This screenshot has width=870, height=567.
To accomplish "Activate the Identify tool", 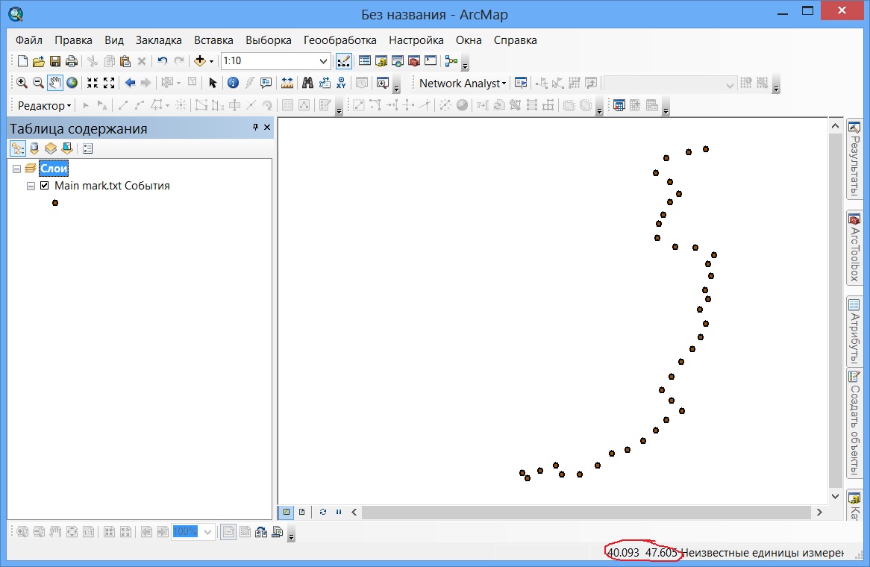I will click(233, 83).
